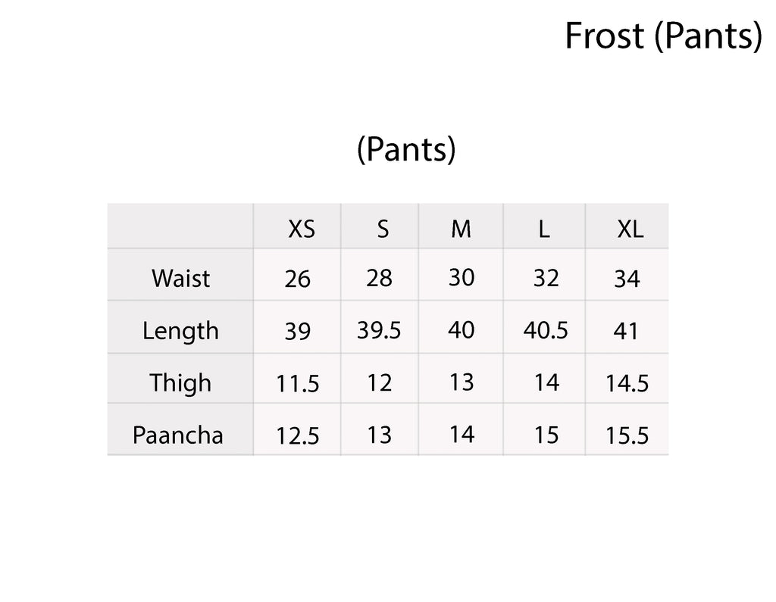Click the XS thigh value 11.5
This screenshot has height=602, width=776.
(298, 384)
